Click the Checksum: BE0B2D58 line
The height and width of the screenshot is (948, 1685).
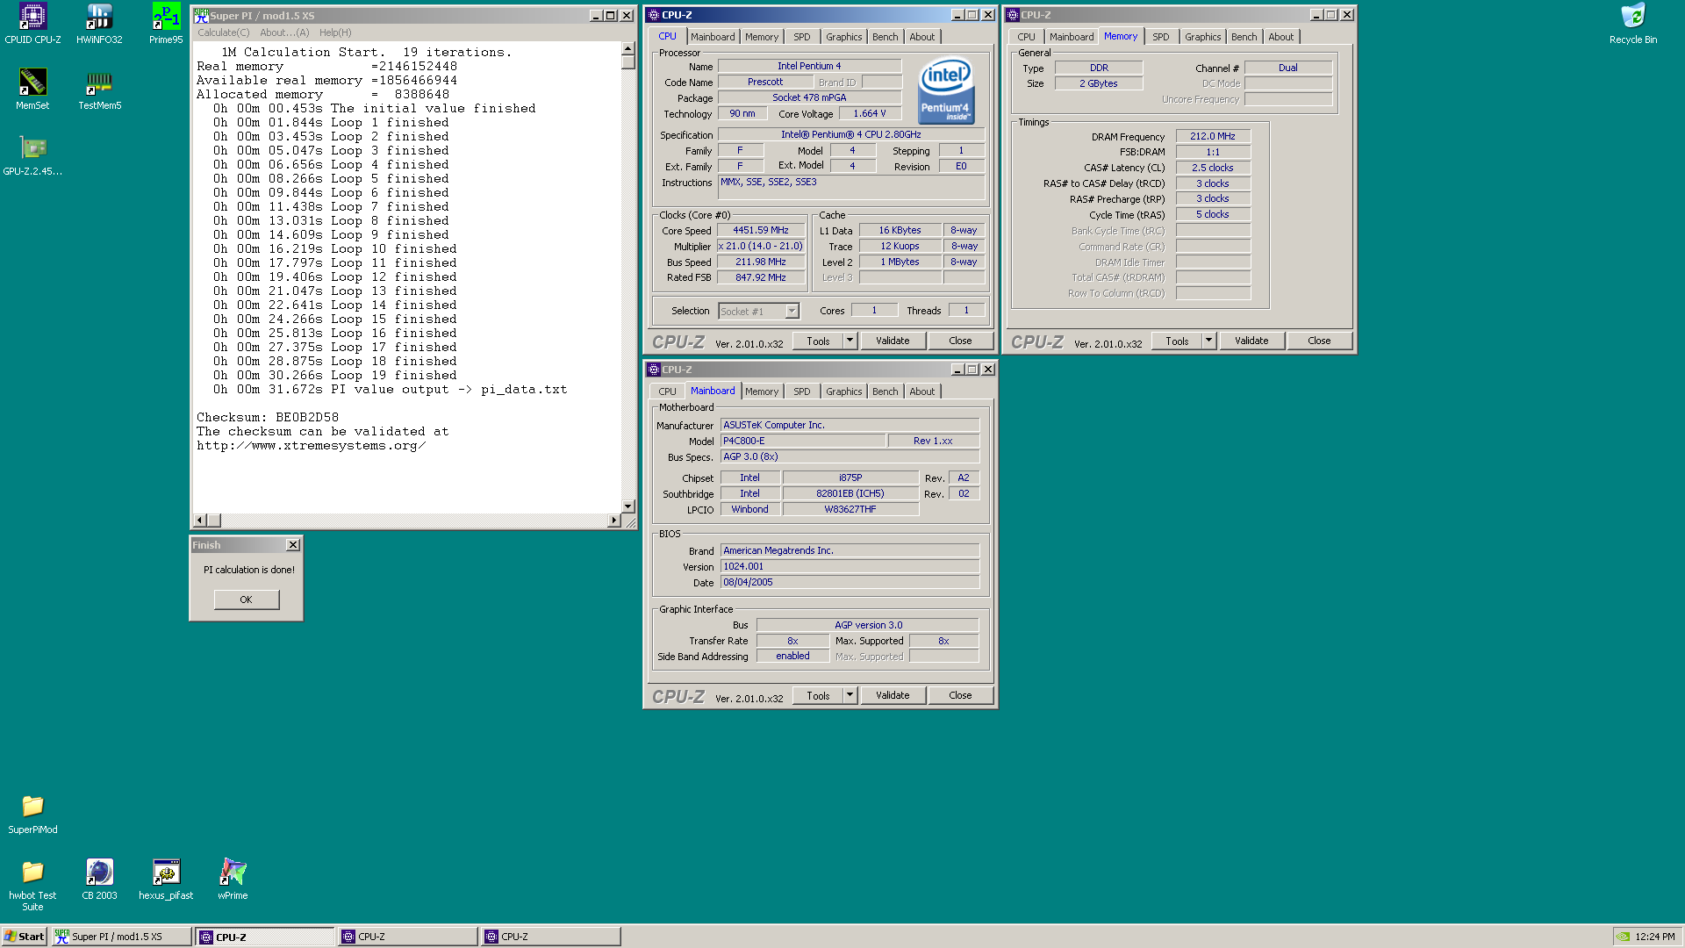click(268, 418)
